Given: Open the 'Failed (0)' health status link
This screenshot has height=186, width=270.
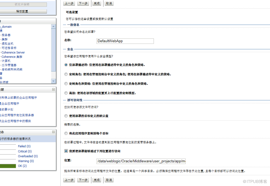Looking at the screenshot, I should tap(24, 146).
